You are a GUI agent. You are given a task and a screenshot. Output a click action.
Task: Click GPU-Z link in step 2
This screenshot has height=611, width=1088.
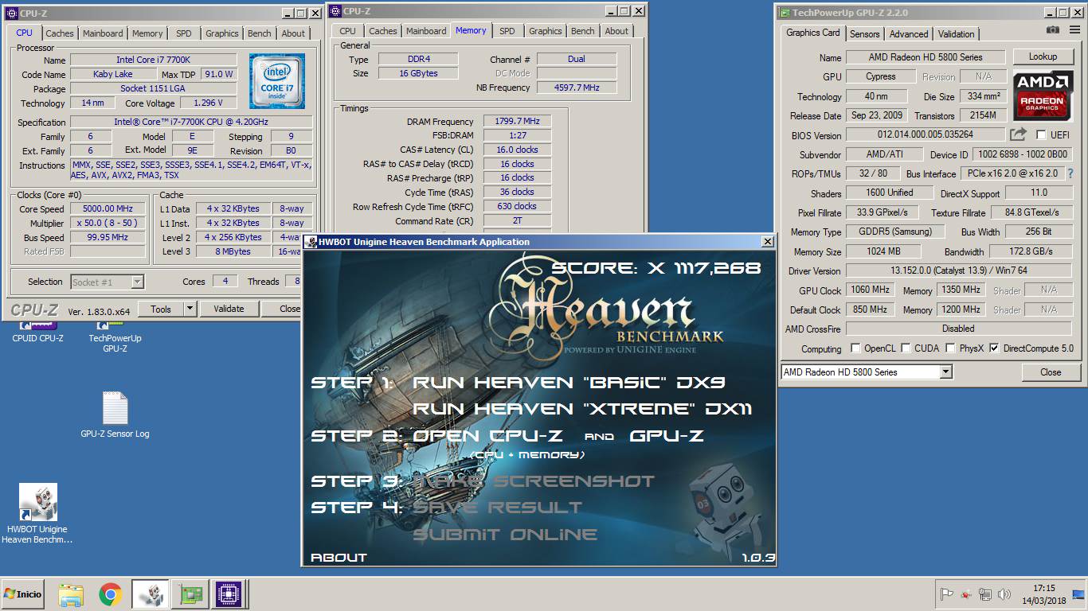(667, 436)
